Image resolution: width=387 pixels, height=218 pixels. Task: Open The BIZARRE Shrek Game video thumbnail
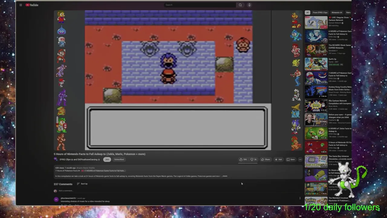[x=316, y=51]
